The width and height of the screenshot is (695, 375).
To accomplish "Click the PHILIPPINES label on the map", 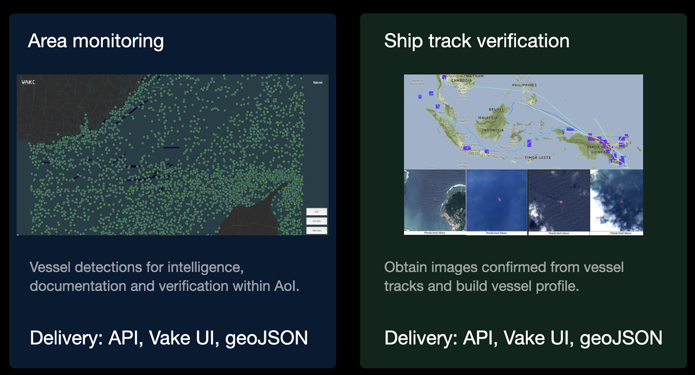I will pyautogui.click(x=524, y=85).
